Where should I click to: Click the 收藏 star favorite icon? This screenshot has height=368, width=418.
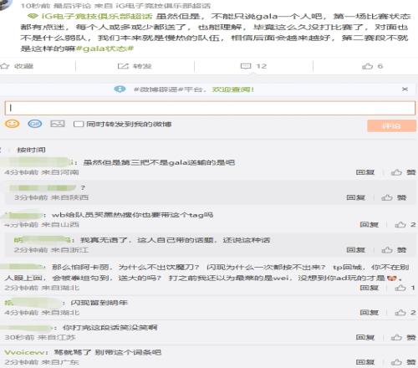point(5,66)
